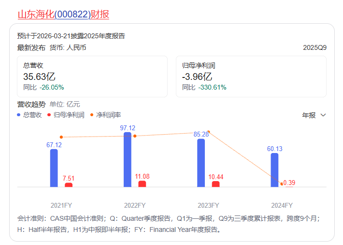Click the 2021FY red profit bar 7.51
The width and height of the screenshot is (343, 245).
(x=69, y=185)
